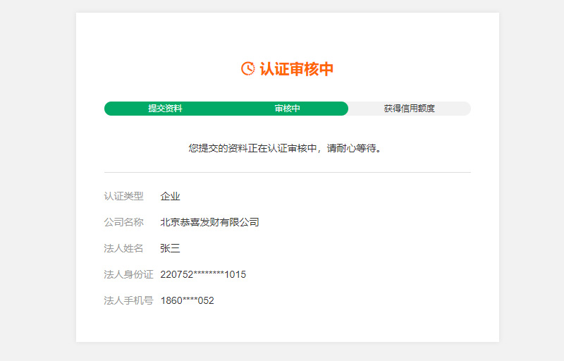Click the 法人身份证 label
Viewport: 564px width, 361px height.
coord(129,275)
